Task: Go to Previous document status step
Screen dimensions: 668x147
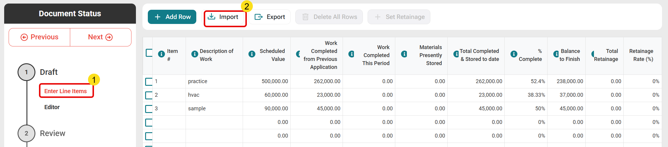Action: pos(40,37)
